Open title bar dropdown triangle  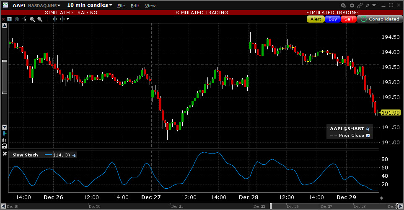click(374, 5)
